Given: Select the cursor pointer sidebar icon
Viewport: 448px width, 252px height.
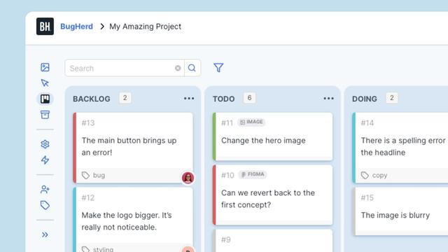Looking at the screenshot, I should coord(45,83).
